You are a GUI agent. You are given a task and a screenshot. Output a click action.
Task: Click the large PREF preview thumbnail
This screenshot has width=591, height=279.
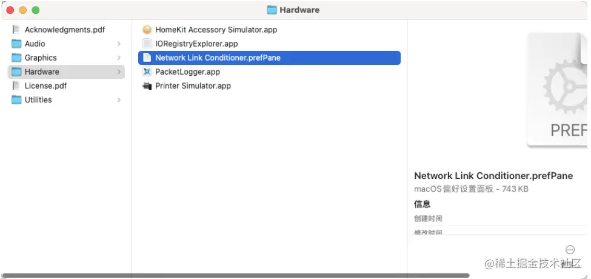[x=557, y=89]
